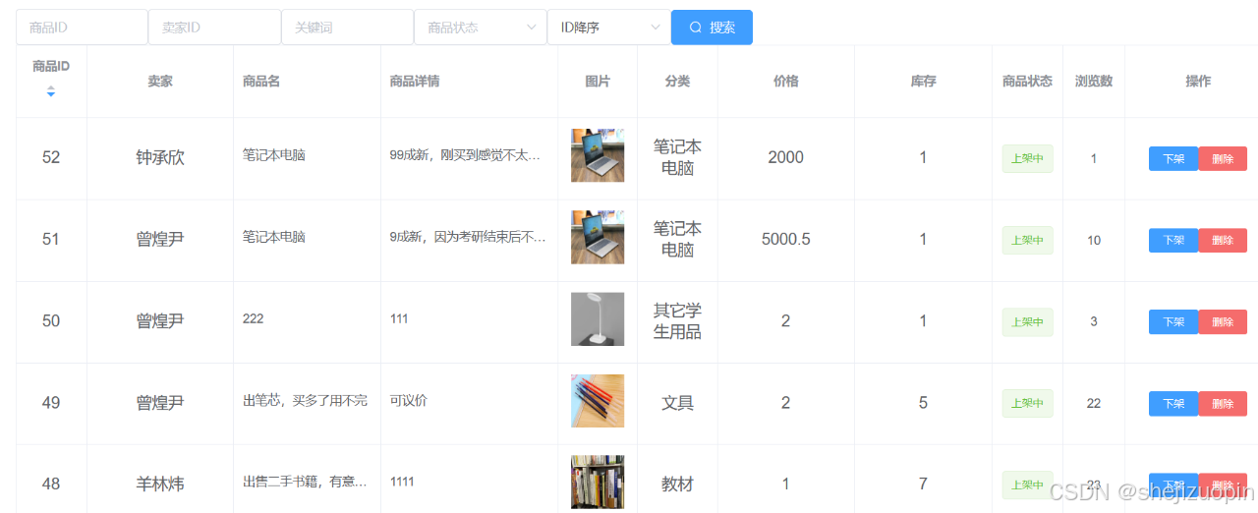
Task: Take down product 49 with 下架
Action: pos(1173,403)
